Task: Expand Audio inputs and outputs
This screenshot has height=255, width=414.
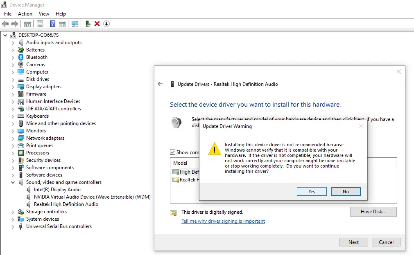Action: coord(13,42)
